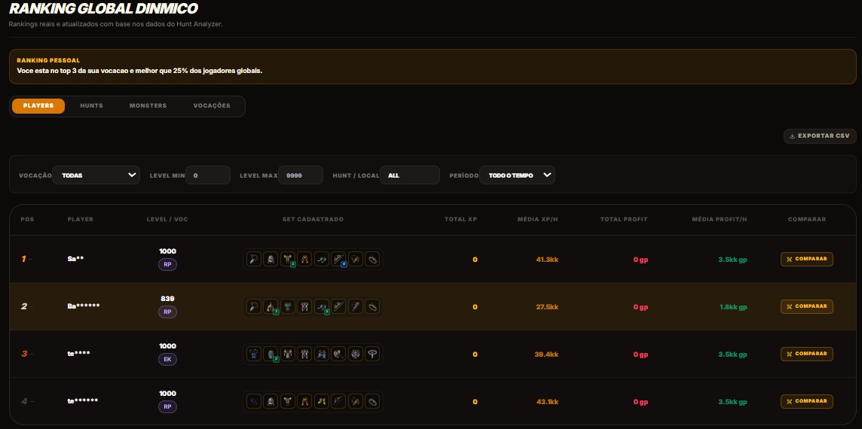Click the bow icon in te****** row four
Viewport: 862px width, 429px height.
click(x=338, y=401)
